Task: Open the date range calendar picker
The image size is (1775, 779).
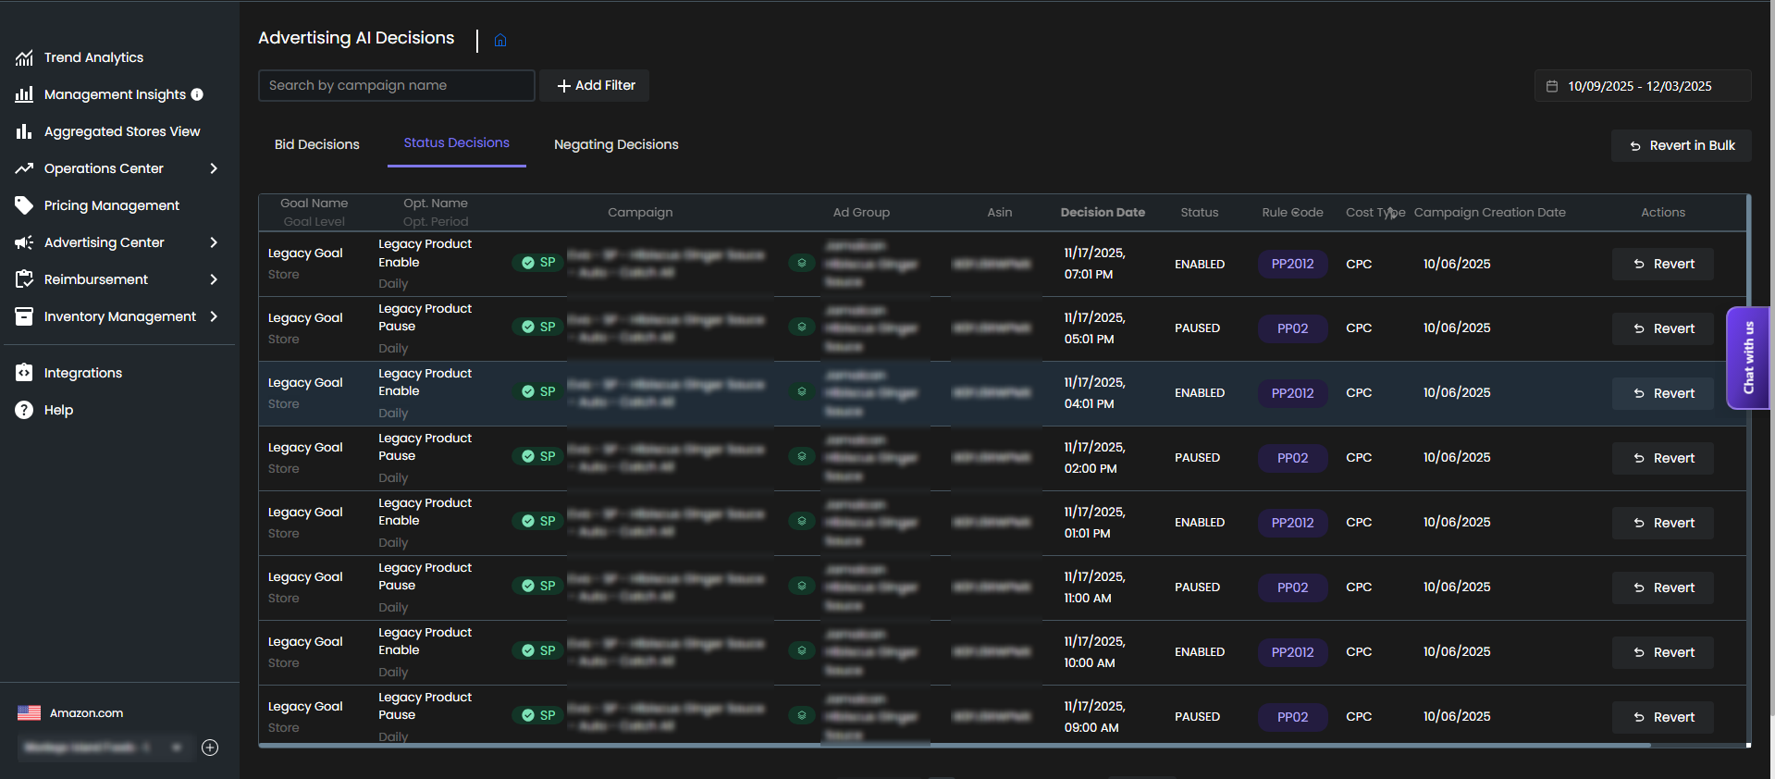Action: point(1642,86)
